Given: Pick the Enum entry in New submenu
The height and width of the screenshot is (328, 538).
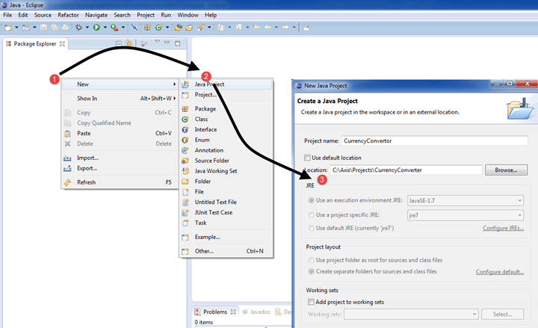Looking at the screenshot, I should click(x=202, y=140).
